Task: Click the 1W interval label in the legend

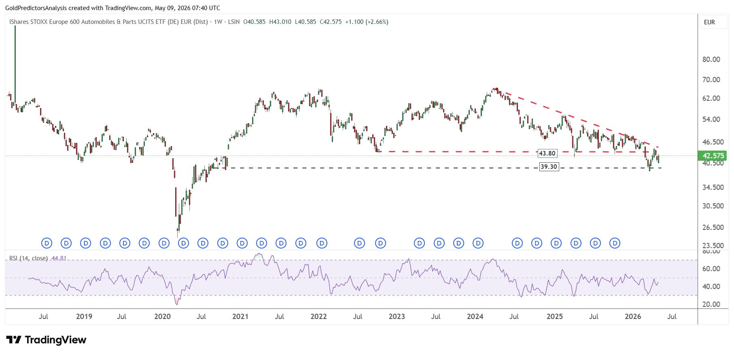Action: [218, 22]
